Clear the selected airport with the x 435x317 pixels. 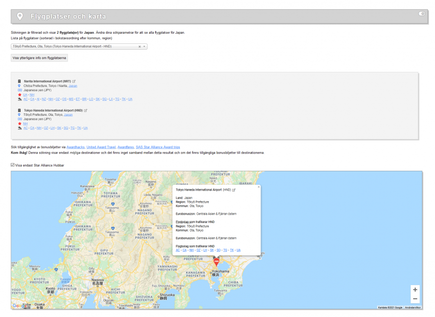pyautogui.click(x=139, y=47)
